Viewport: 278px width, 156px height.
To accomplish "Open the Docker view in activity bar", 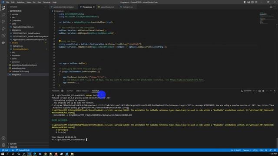I will [3, 42].
